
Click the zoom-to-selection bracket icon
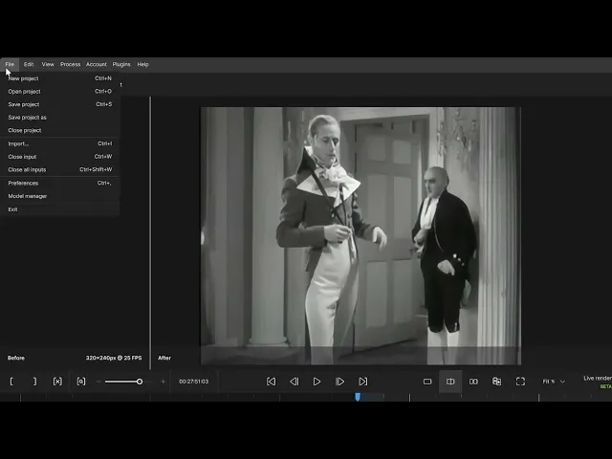coord(80,382)
